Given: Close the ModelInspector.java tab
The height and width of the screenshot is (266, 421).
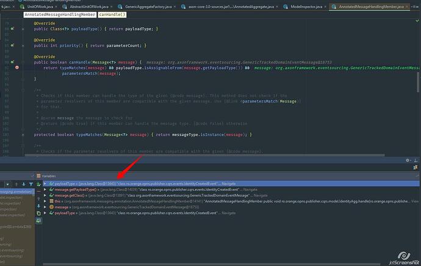Looking at the screenshot, I should tap(325, 7).
